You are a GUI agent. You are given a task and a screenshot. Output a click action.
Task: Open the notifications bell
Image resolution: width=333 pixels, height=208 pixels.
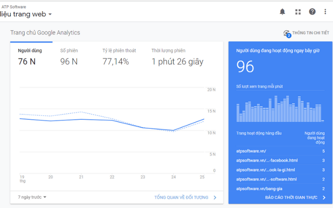[x=282, y=12]
